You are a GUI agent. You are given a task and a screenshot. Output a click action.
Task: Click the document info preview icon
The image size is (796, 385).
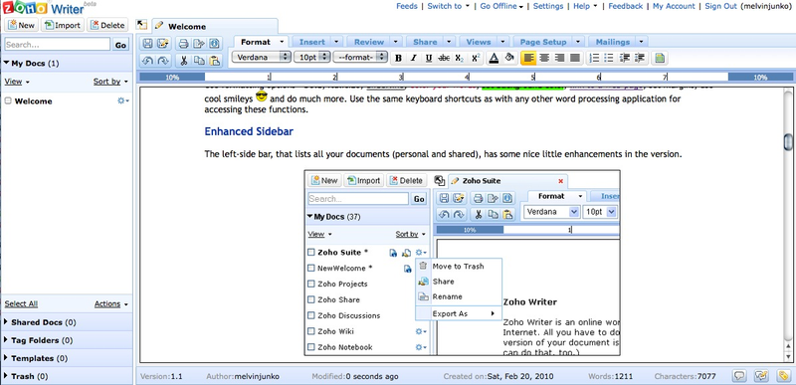click(214, 43)
